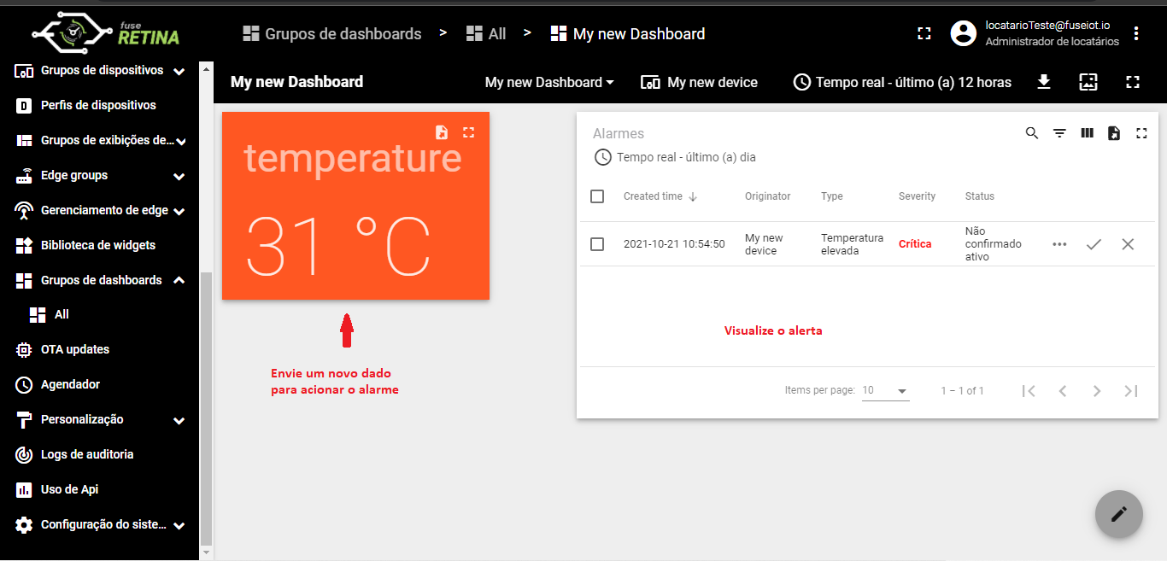Image resolution: width=1167 pixels, height=561 pixels.
Task: Open Uso de Api page
Action: [69, 489]
